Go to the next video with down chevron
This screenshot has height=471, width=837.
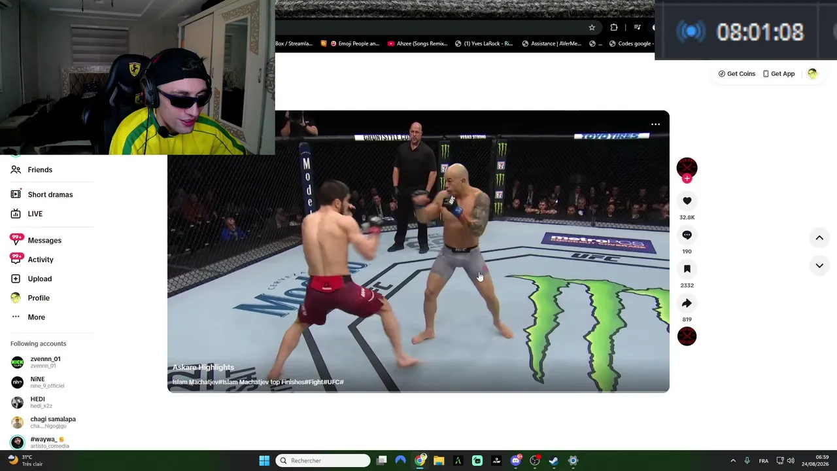pos(819,266)
